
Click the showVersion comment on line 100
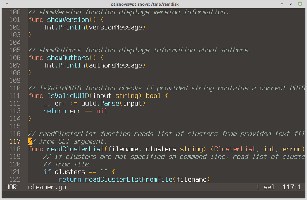pyautogui.click(x=128, y=12)
